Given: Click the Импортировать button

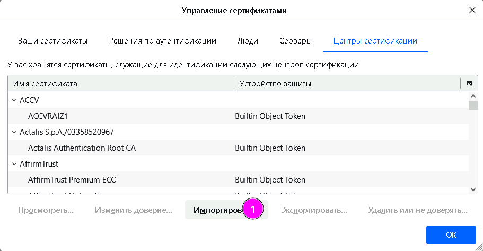Looking at the screenshot, I should 226,210.
